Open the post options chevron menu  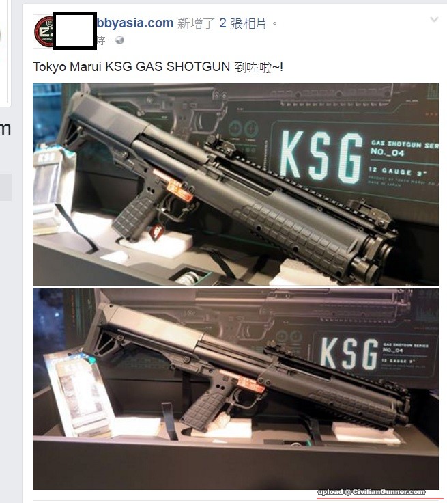[434, 20]
